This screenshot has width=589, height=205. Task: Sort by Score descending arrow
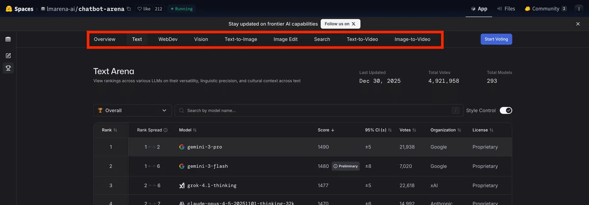[333, 130]
